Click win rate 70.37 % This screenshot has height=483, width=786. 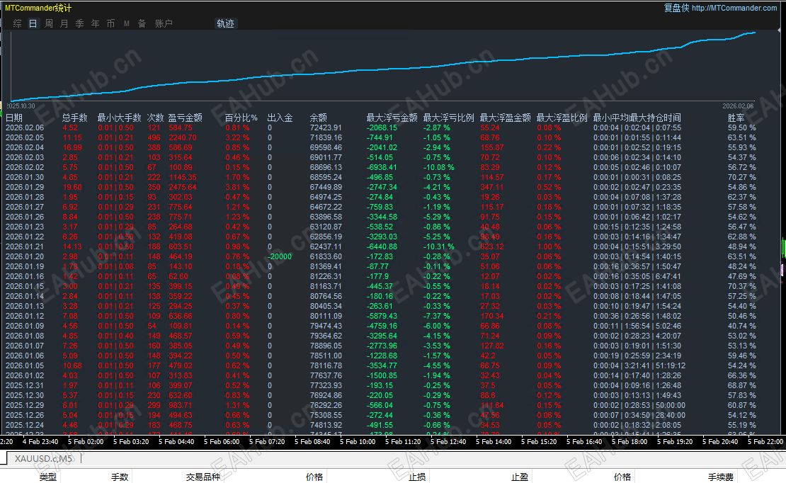tap(742, 286)
